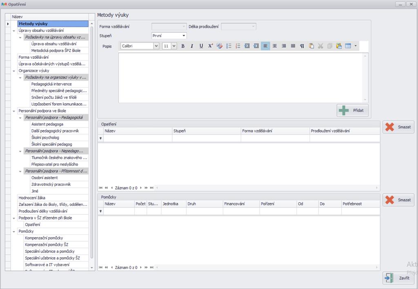Click the clear formatting icon
The height and width of the screenshot is (289, 418).
[x=219, y=46]
